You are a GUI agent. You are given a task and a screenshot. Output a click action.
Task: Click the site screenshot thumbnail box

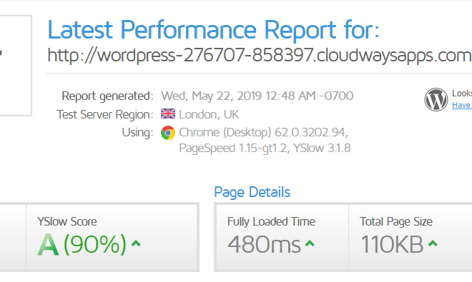[x=16, y=66]
